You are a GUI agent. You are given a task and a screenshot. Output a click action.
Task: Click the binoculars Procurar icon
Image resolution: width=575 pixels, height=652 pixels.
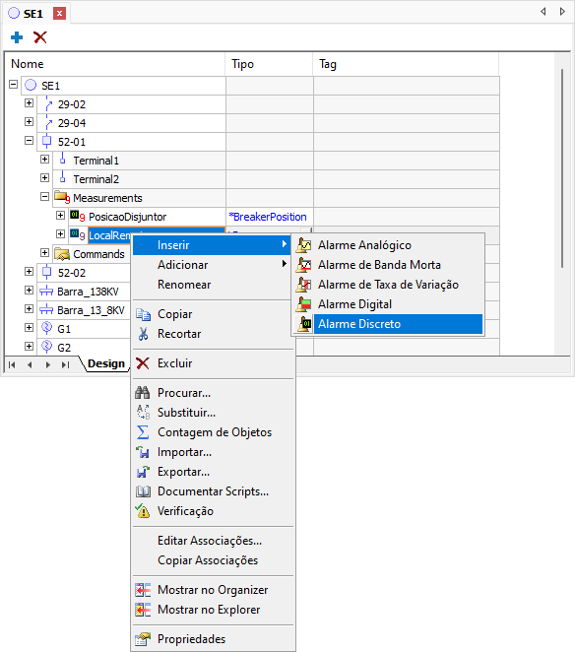(x=143, y=393)
